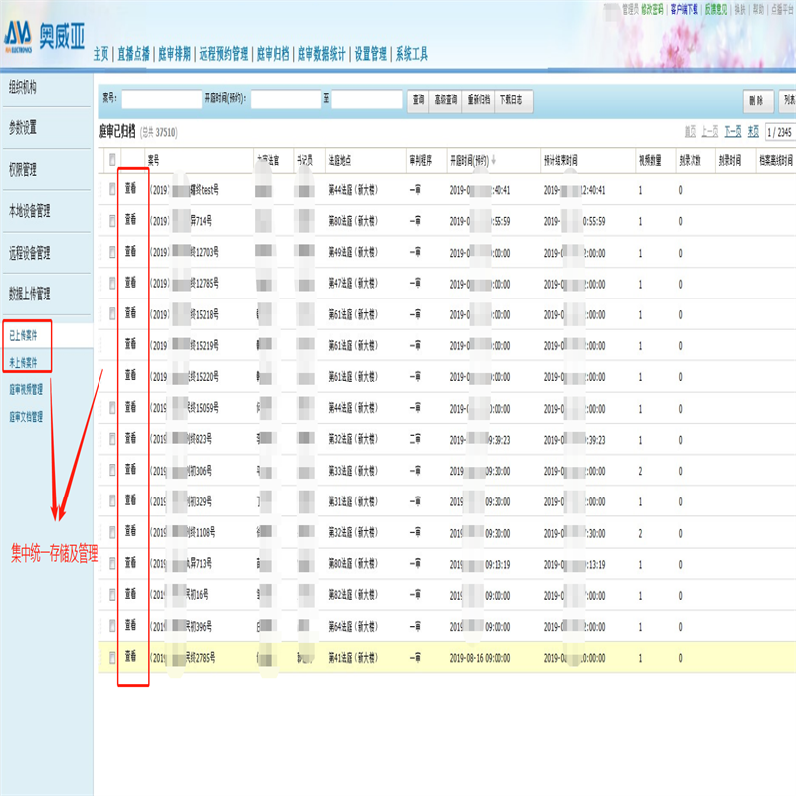796x796 pixels.
Task: Open the 设置管理 menu
Action: click(x=370, y=54)
